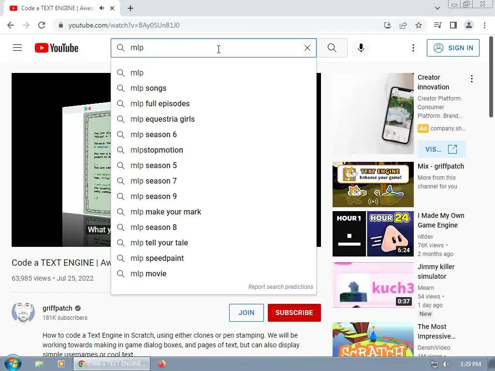Open the Chrome profile avatar

469,25
